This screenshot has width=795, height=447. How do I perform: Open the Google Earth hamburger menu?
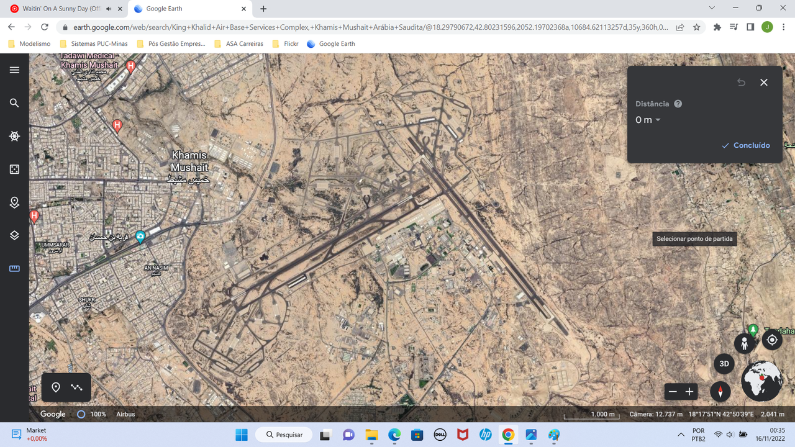[14, 70]
